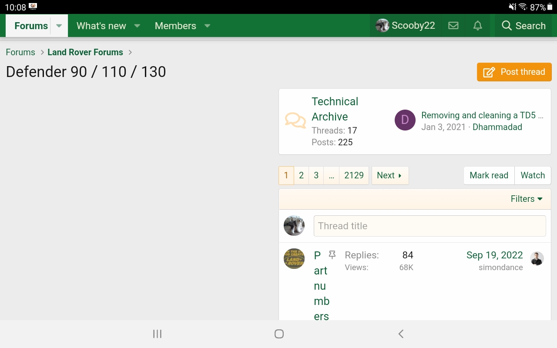Open the What's new tab
This screenshot has width=557, height=348.
pos(101,26)
